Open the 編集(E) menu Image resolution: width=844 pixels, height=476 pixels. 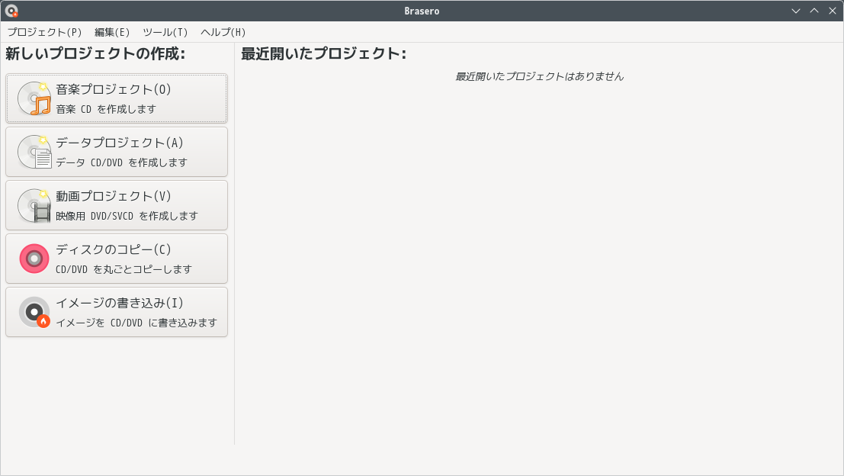(x=111, y=32)
